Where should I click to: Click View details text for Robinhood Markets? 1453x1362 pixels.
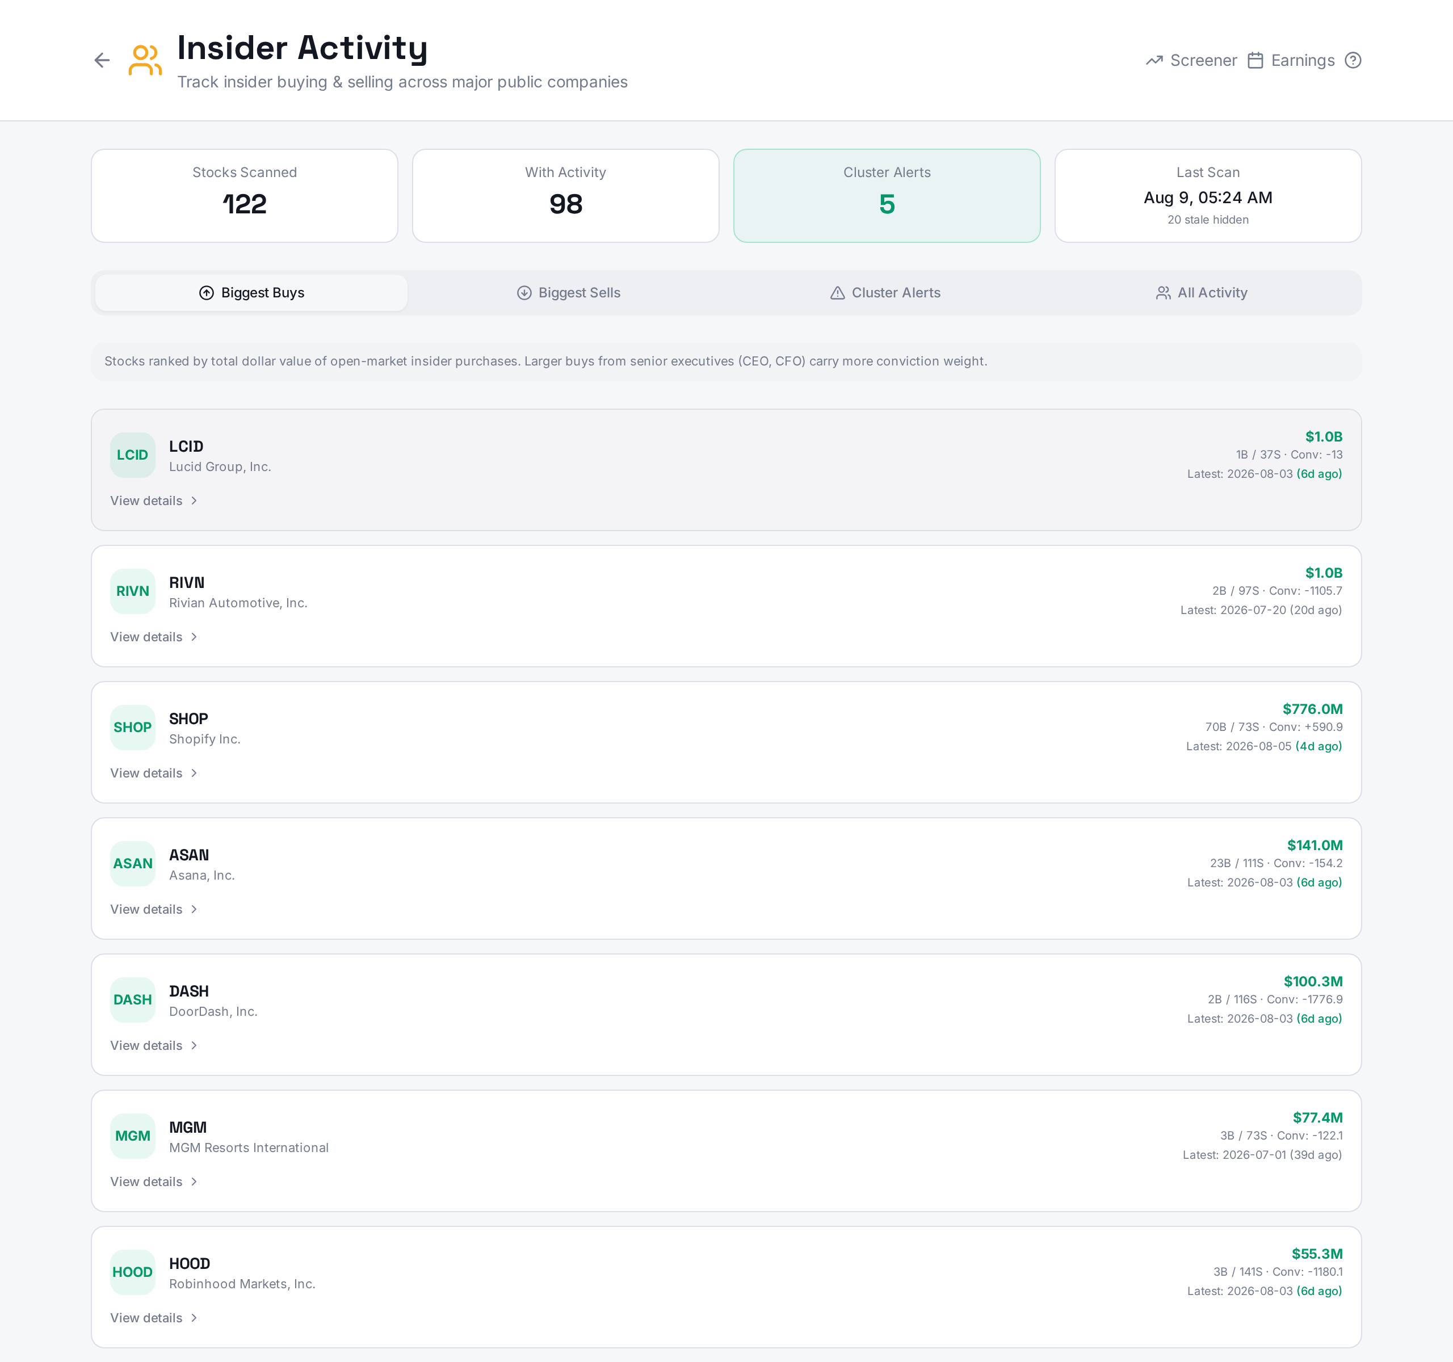pos(146,1318)
